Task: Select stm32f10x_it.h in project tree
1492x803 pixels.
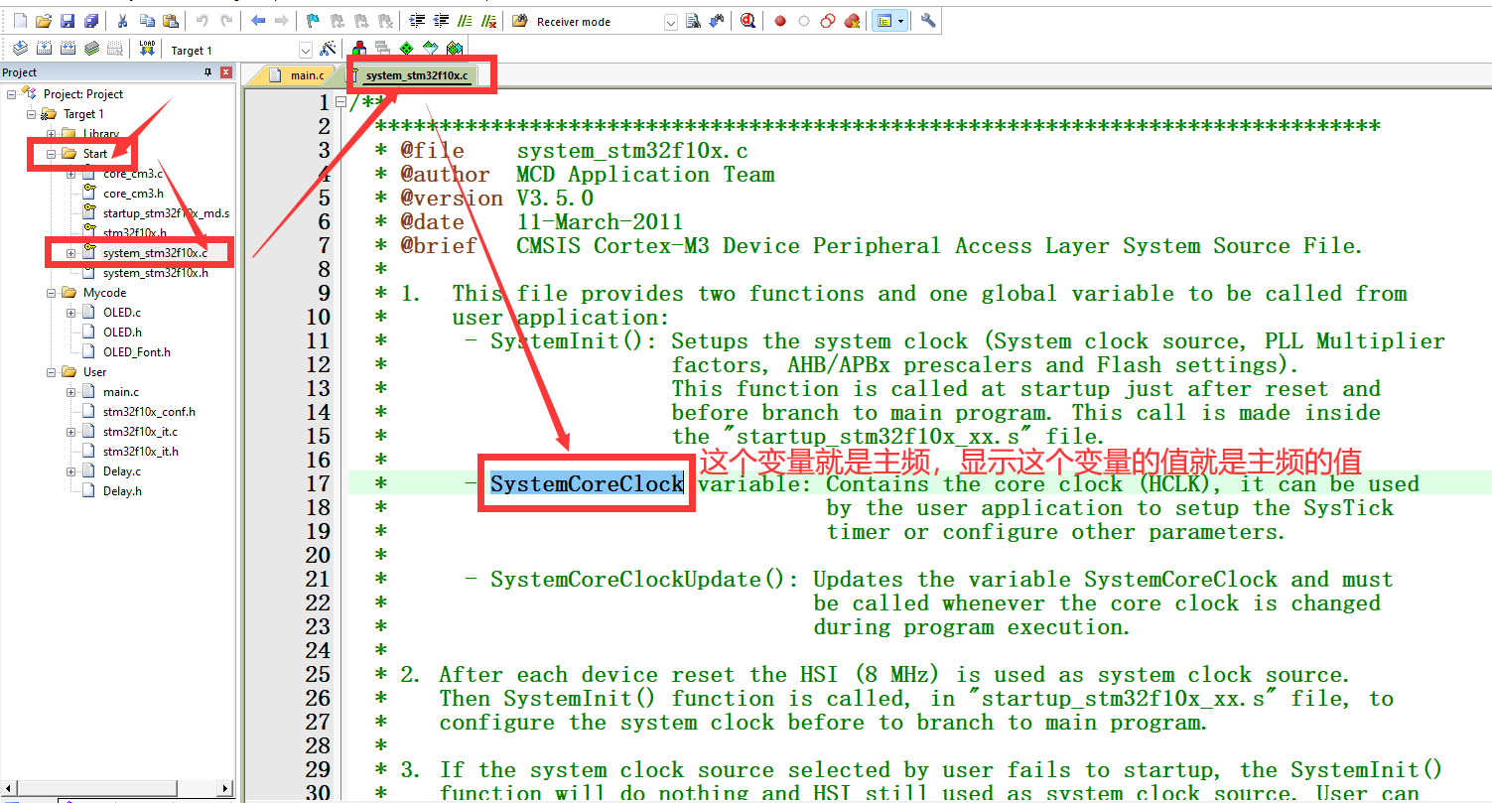Action: (140, 452)
